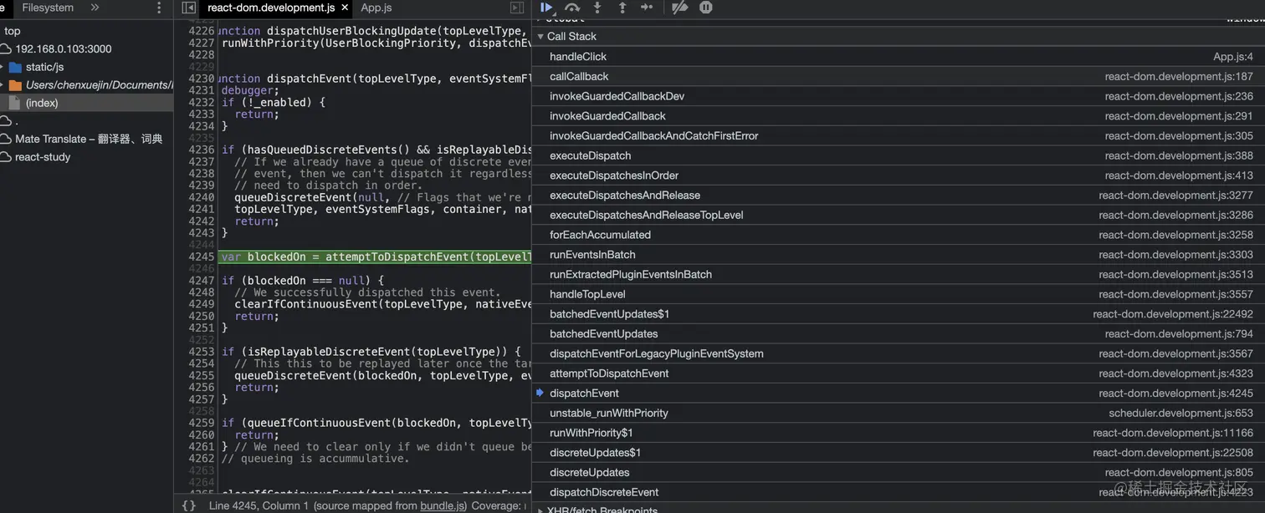Viewport: 1265px width, 513px height.
Task: Click the blue static/js folder icon
Action: click(15, 67)
